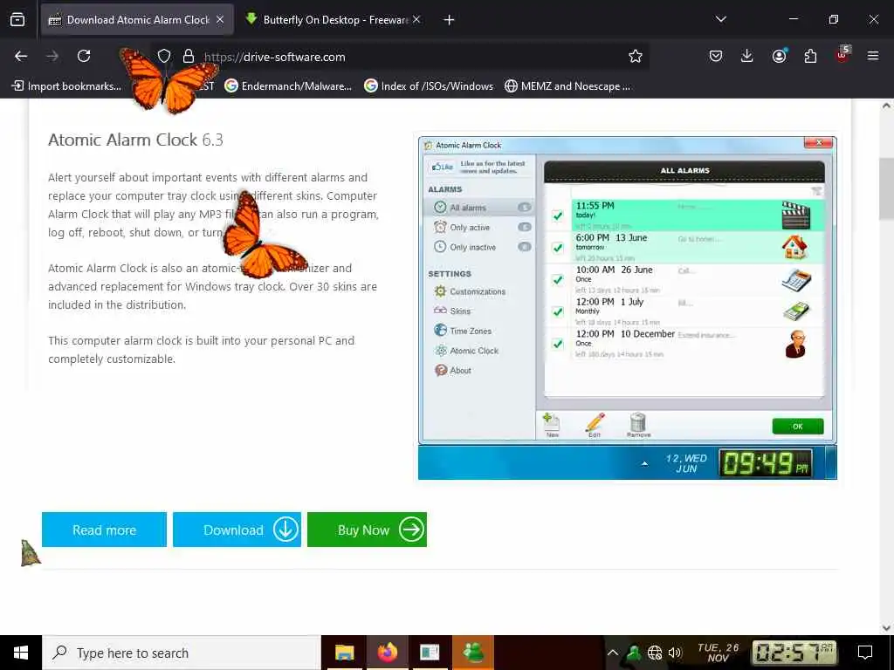Open the red extension badge icon
Viewport: 894px width, 670px height.
tap(842, 55)
